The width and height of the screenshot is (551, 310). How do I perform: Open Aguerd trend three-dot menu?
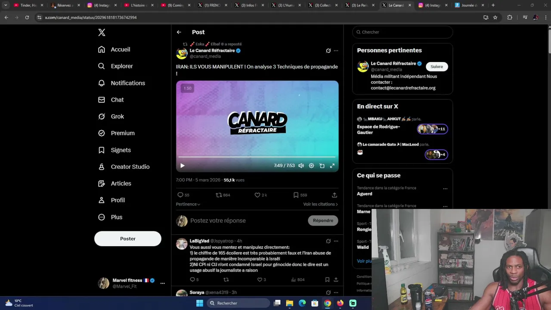(445, 189)
